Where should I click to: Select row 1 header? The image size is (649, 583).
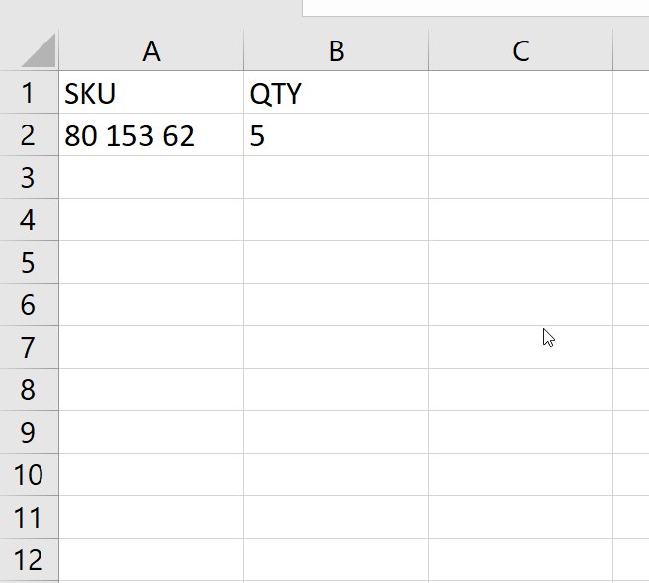[x=29, y=94]
